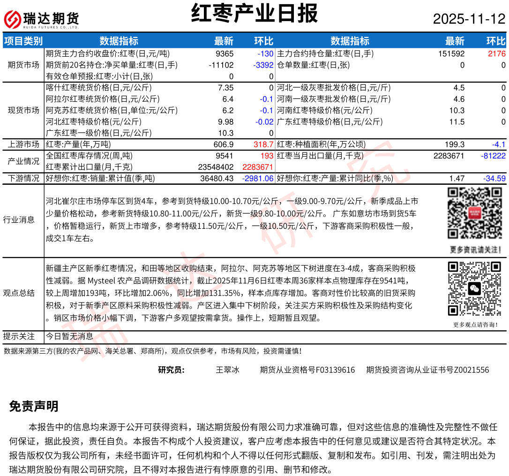The image size is (509, 476).
Task: Click the futures closing price value 9365
Action: 225,54
